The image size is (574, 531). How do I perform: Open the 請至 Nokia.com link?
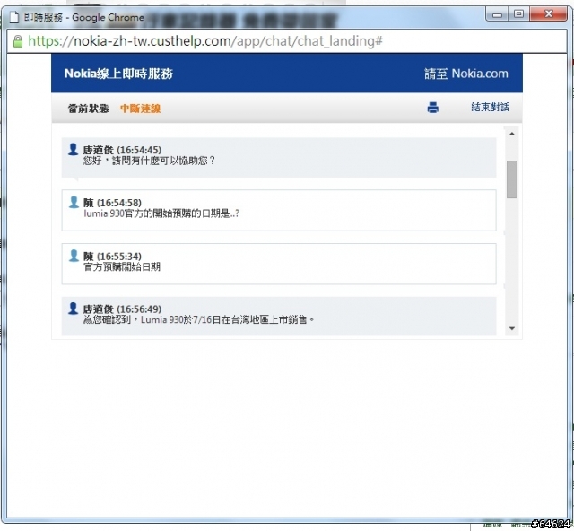click(466, 74)
